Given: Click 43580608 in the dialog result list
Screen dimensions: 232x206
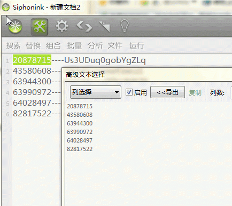Looking at the screenshot, I should tap(80, 115).
